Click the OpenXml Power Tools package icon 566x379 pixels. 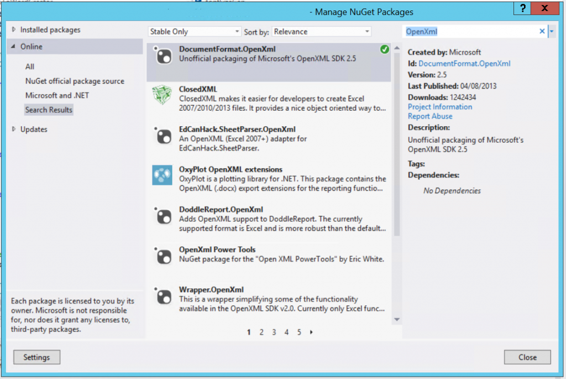163,256
